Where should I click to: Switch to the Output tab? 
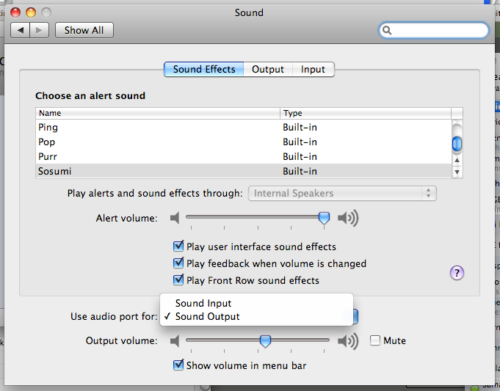268,69
